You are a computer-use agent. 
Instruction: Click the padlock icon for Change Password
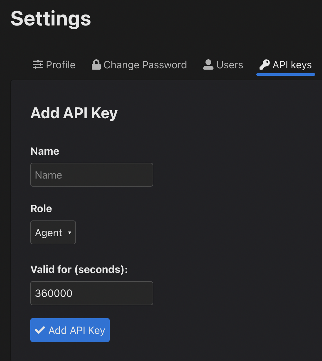click(x=96, y=65)
